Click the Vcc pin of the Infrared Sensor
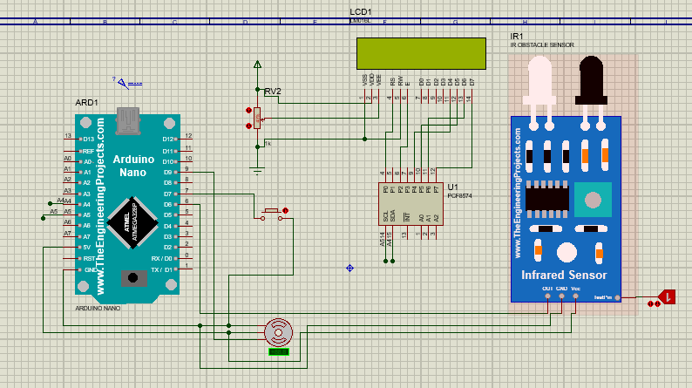Screen dimensions: 692x388 575,296
